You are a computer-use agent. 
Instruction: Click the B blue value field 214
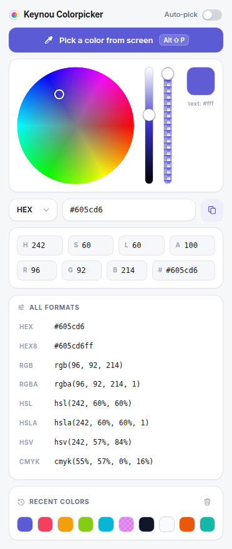pos(127,270)
